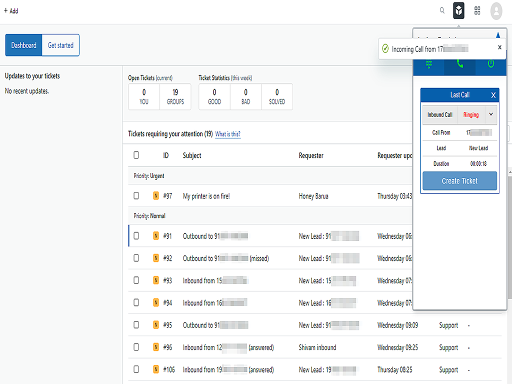The width and height of the screenshot is (512, 384).
Task: Open the + Add menu
Action: pyautogui.click(x=11, y=10)
